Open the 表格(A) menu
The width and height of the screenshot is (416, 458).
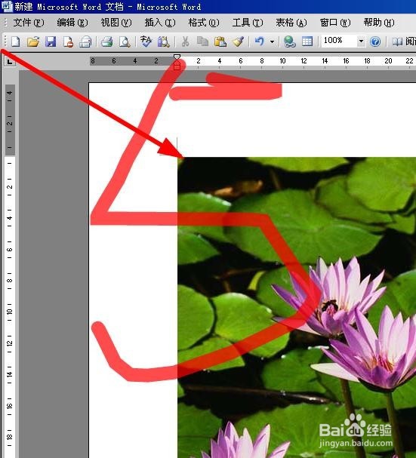point(291,23)
